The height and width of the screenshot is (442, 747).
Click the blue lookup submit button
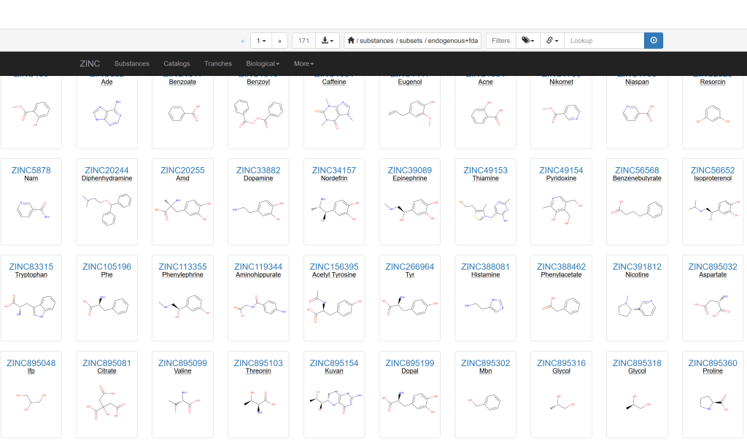[x=653, y=41]
